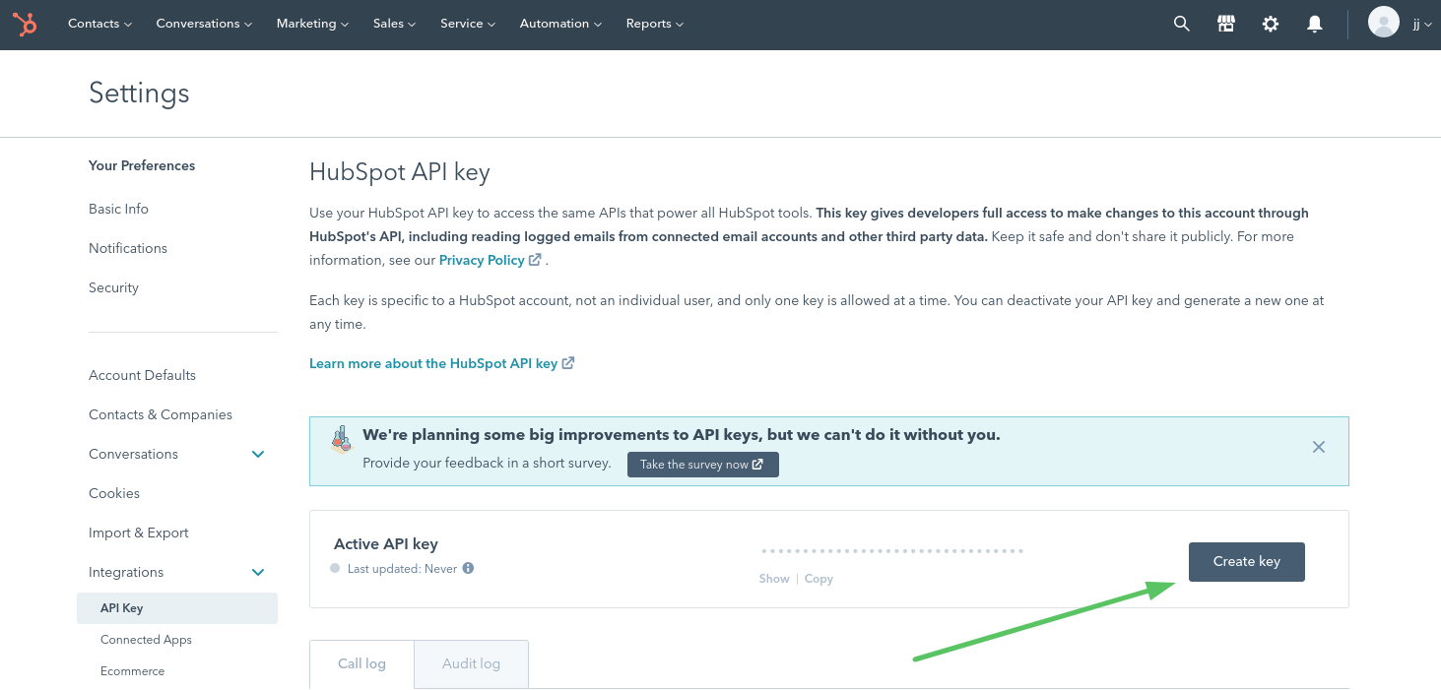This screenshot has height=690, width=1441.
Task: Click the HubSpot API key heading
Action: click(x=400, y=172)
